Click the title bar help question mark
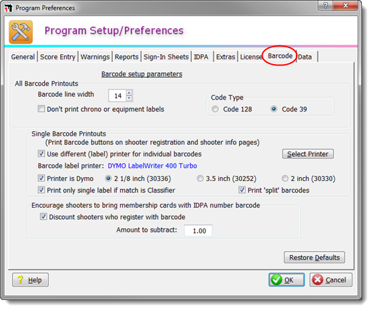 click(325, 5)
